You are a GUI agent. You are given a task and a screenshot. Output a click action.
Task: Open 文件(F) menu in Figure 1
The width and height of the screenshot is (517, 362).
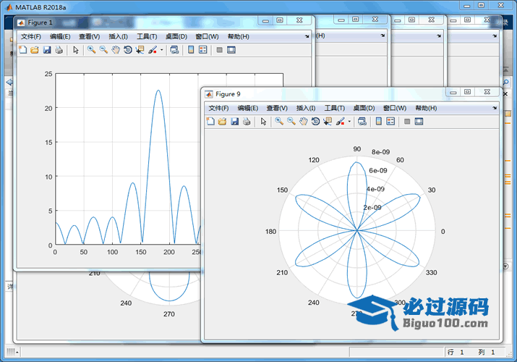coord(31,37)
